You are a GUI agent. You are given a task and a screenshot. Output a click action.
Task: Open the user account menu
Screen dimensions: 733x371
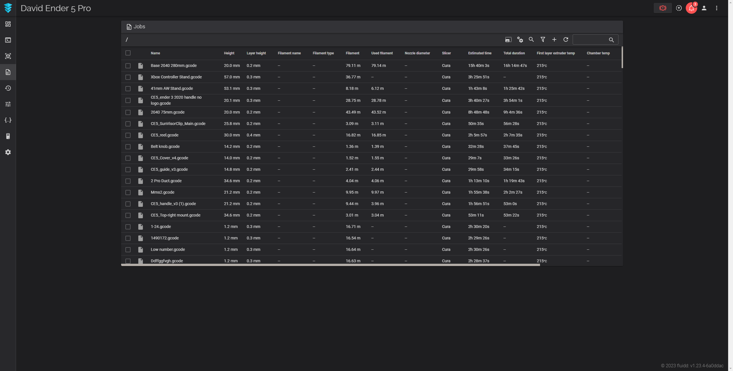coord(704,8)
